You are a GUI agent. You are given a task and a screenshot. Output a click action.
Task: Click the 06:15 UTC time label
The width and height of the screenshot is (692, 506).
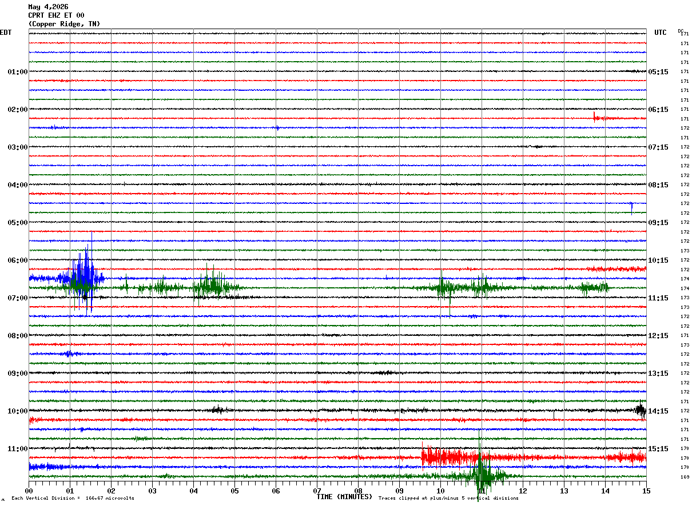click(658, 110)
